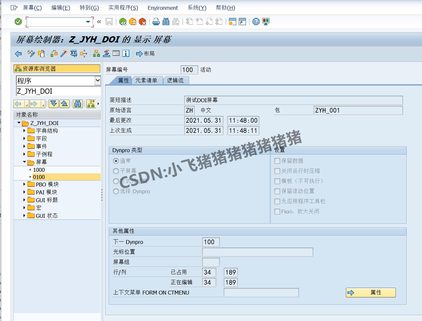
Task: Expand all nodes with the down-triangle icon
Action: (x=53, y=104)
